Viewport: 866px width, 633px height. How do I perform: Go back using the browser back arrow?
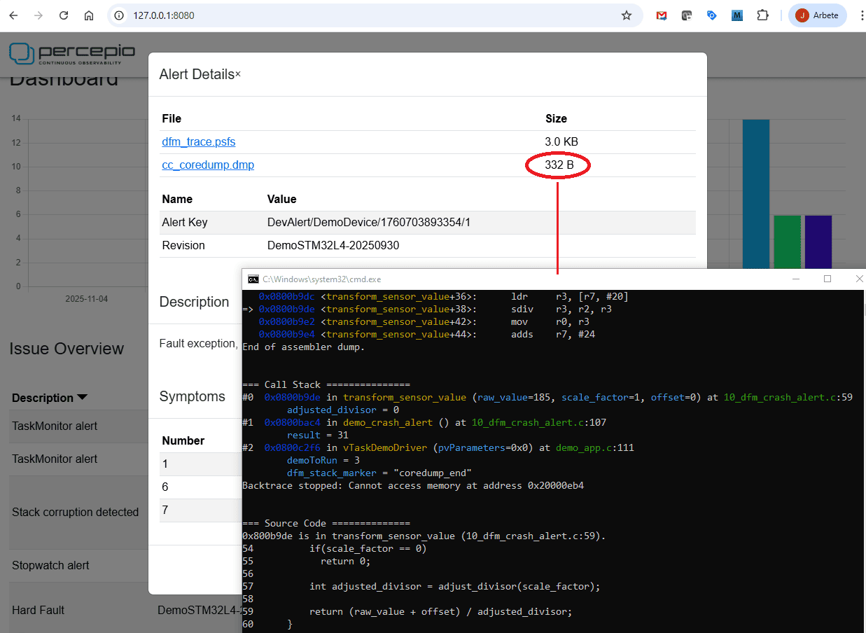[x=14, y=15]
